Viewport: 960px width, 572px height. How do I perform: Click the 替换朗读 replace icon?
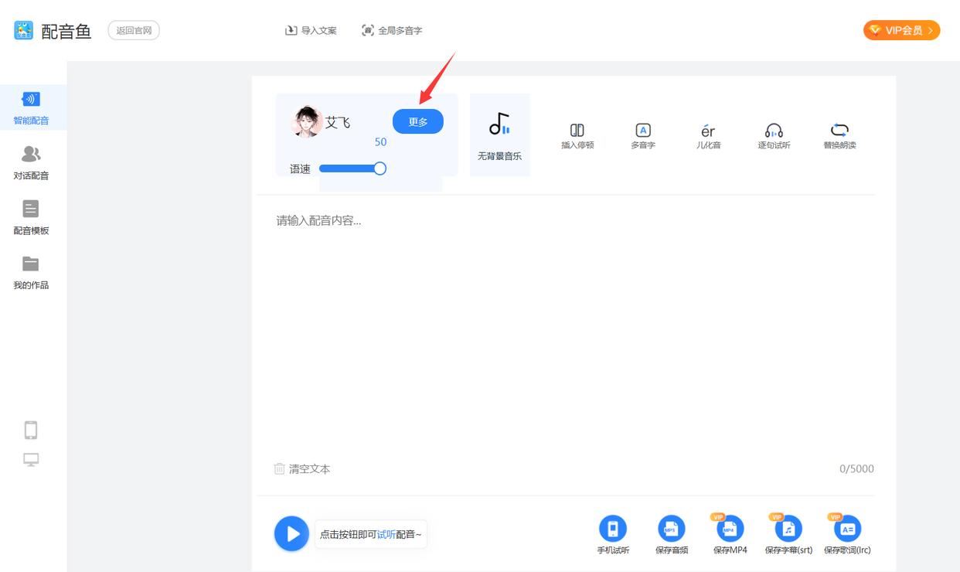[x=839, y=130]
